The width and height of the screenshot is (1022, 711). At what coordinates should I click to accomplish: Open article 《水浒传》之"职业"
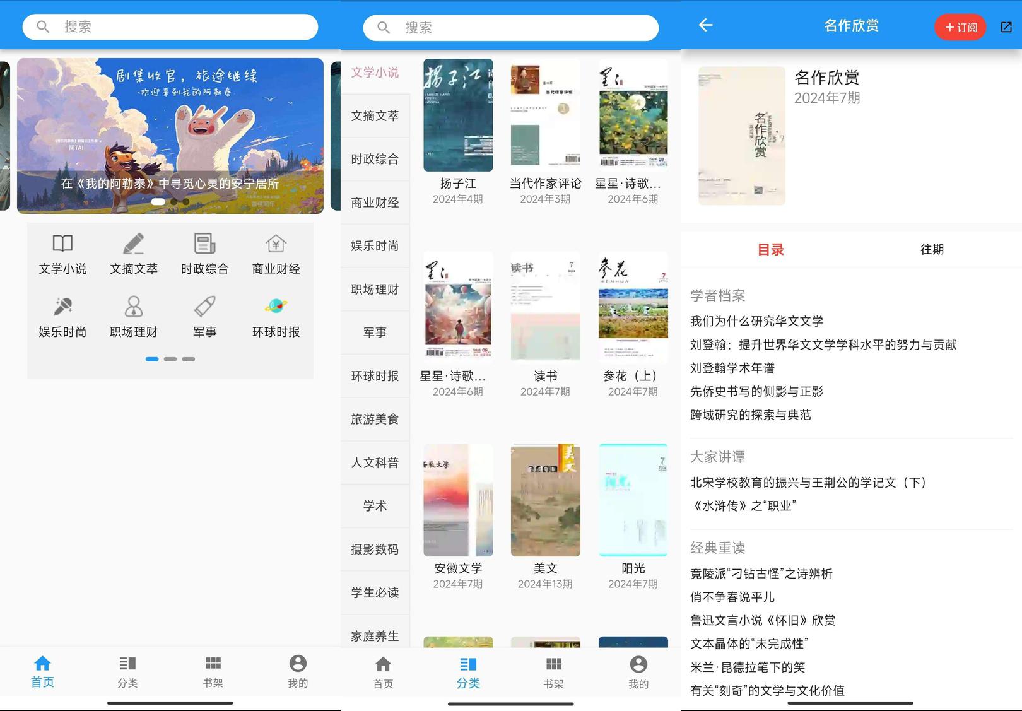[743, 506]
